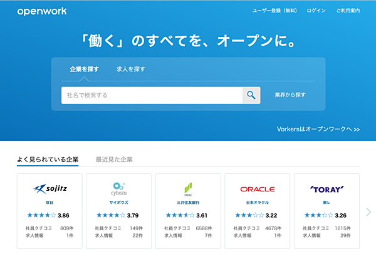Open 日本オラクル company name link
This screenshot has height=254, width=376.
click(257, 203)
